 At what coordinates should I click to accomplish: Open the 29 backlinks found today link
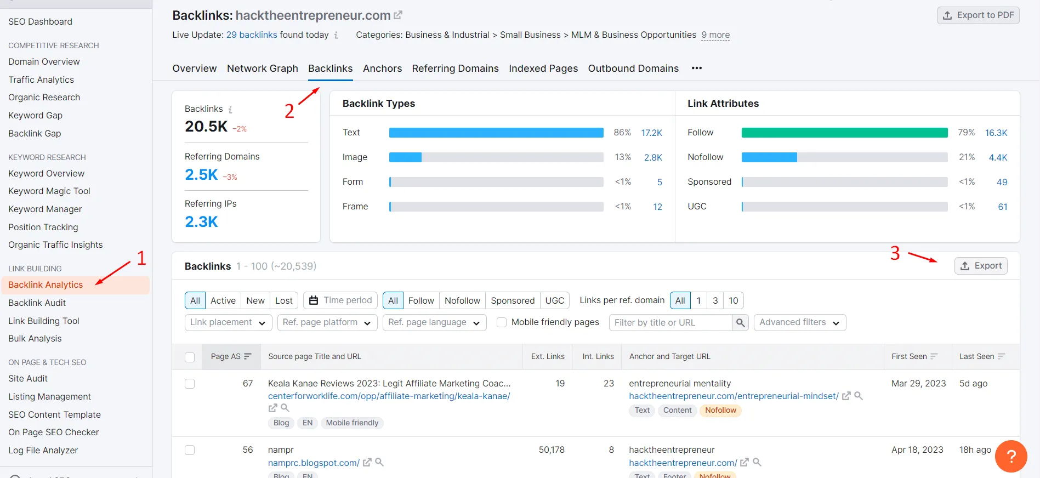pos(252,35)
